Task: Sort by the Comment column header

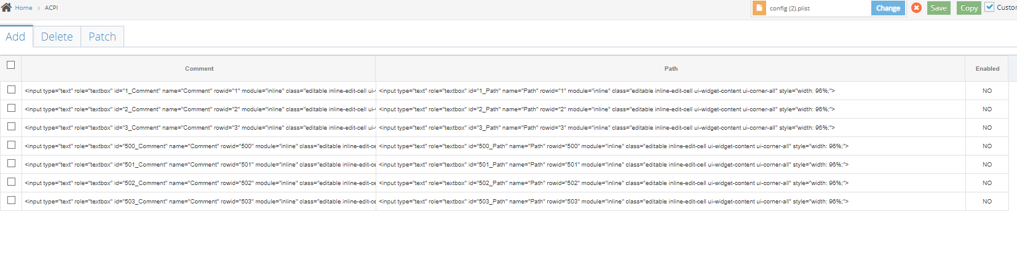Action: pyautogui.click(x=199, y=69)
